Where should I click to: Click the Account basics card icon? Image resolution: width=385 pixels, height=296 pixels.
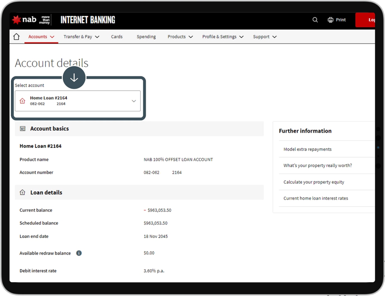[x=23, y=129]
